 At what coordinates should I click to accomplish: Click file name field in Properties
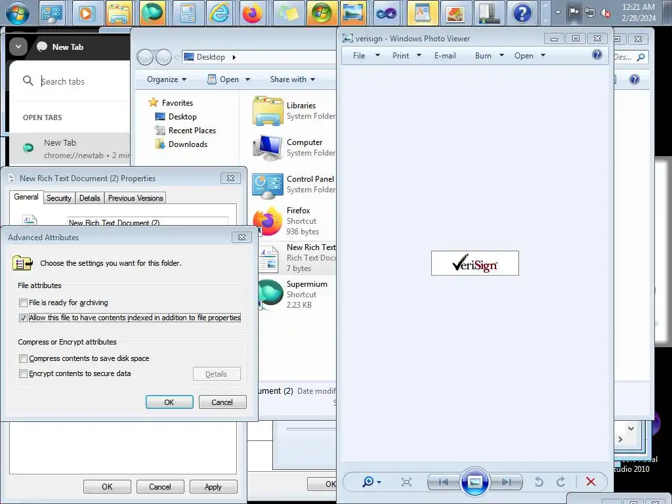(148, 222)
